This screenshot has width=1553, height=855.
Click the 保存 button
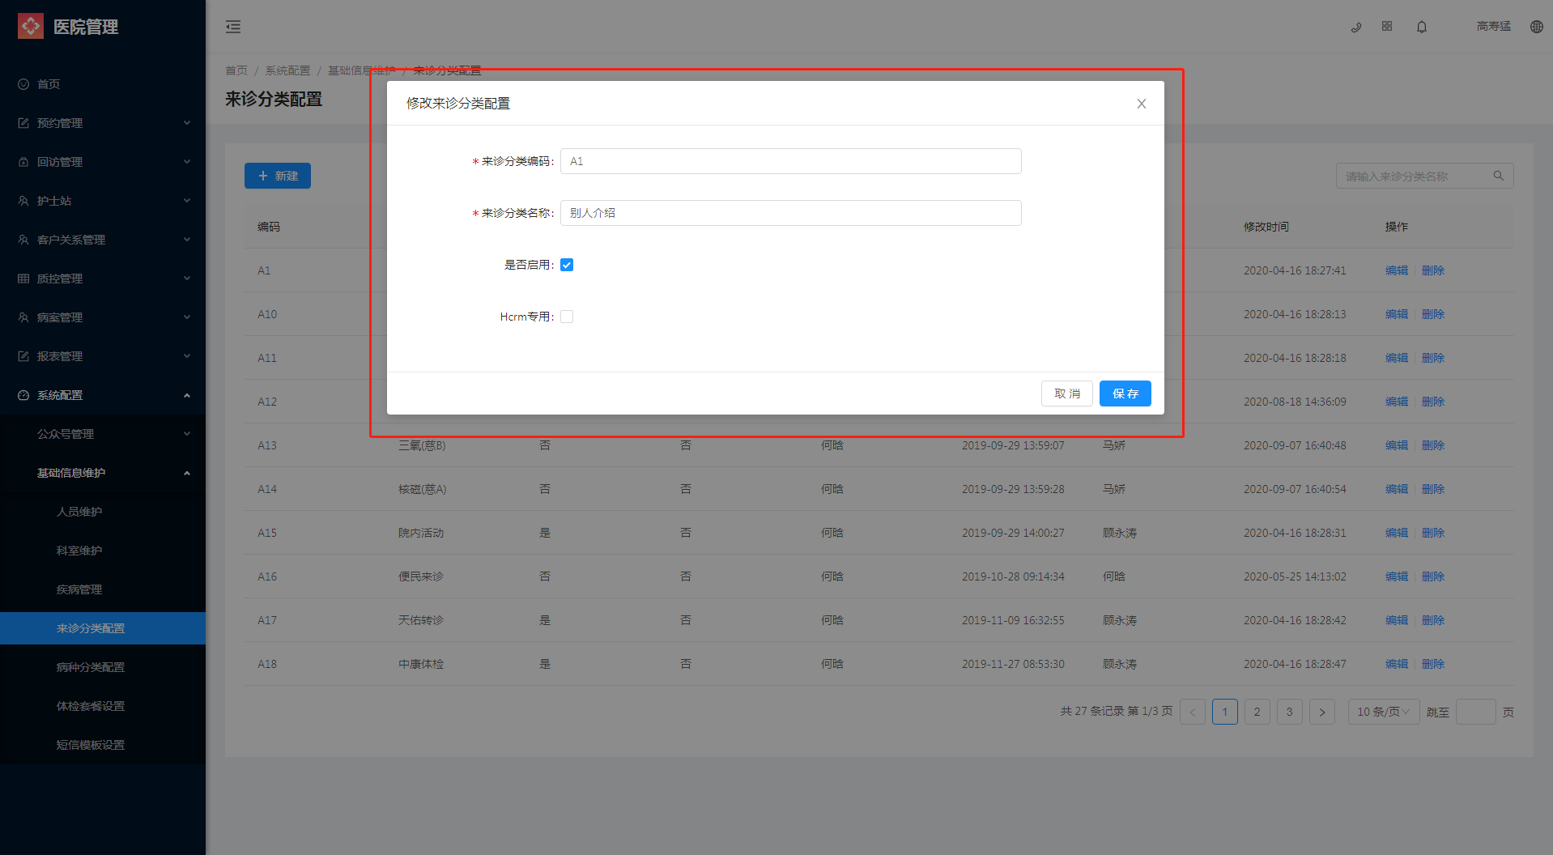[x=1125, y=393]
